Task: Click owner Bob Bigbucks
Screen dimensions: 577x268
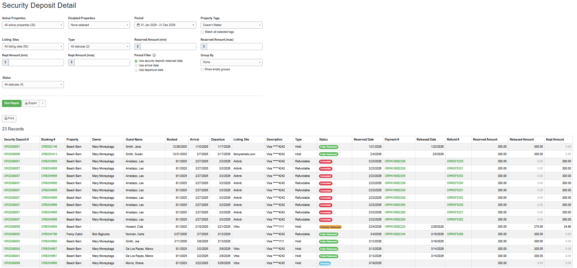Action: (x=101, y=234)
